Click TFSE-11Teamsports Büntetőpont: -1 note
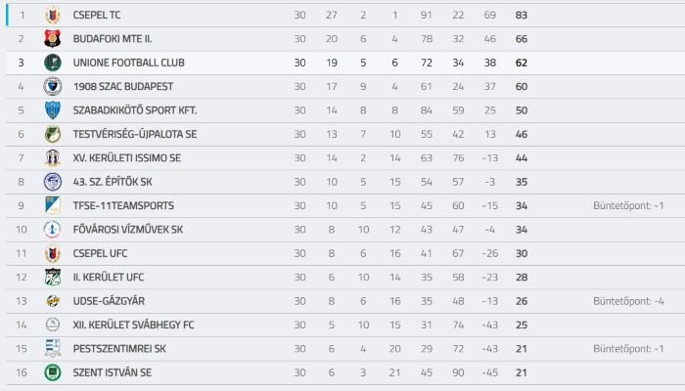Screen dimensions: 685x391 coord(628,206)
